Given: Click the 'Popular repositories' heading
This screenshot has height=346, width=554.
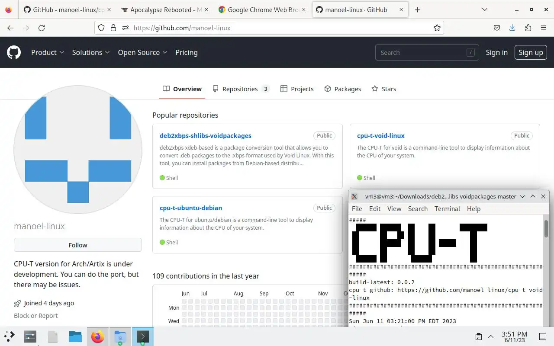Looking at the screenshot, I should (x=185, y=115).
